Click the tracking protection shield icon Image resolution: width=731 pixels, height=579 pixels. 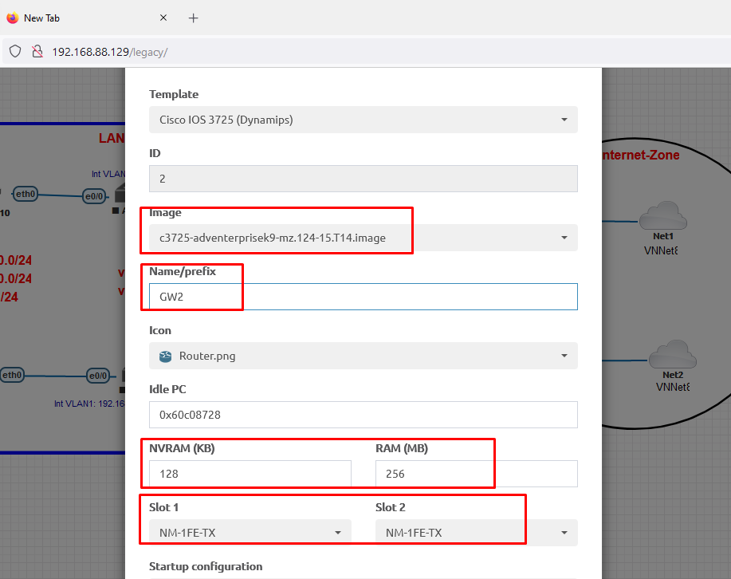tap(15, 51)
